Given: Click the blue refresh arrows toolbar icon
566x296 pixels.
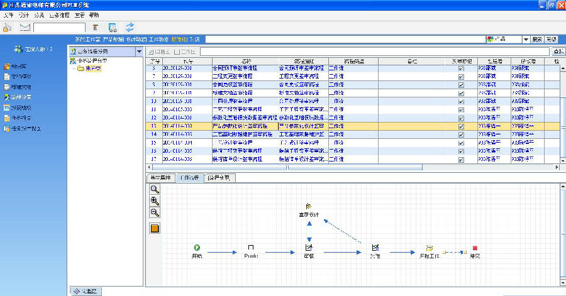Looking at the screenshot, I should (x=130, y=27).
